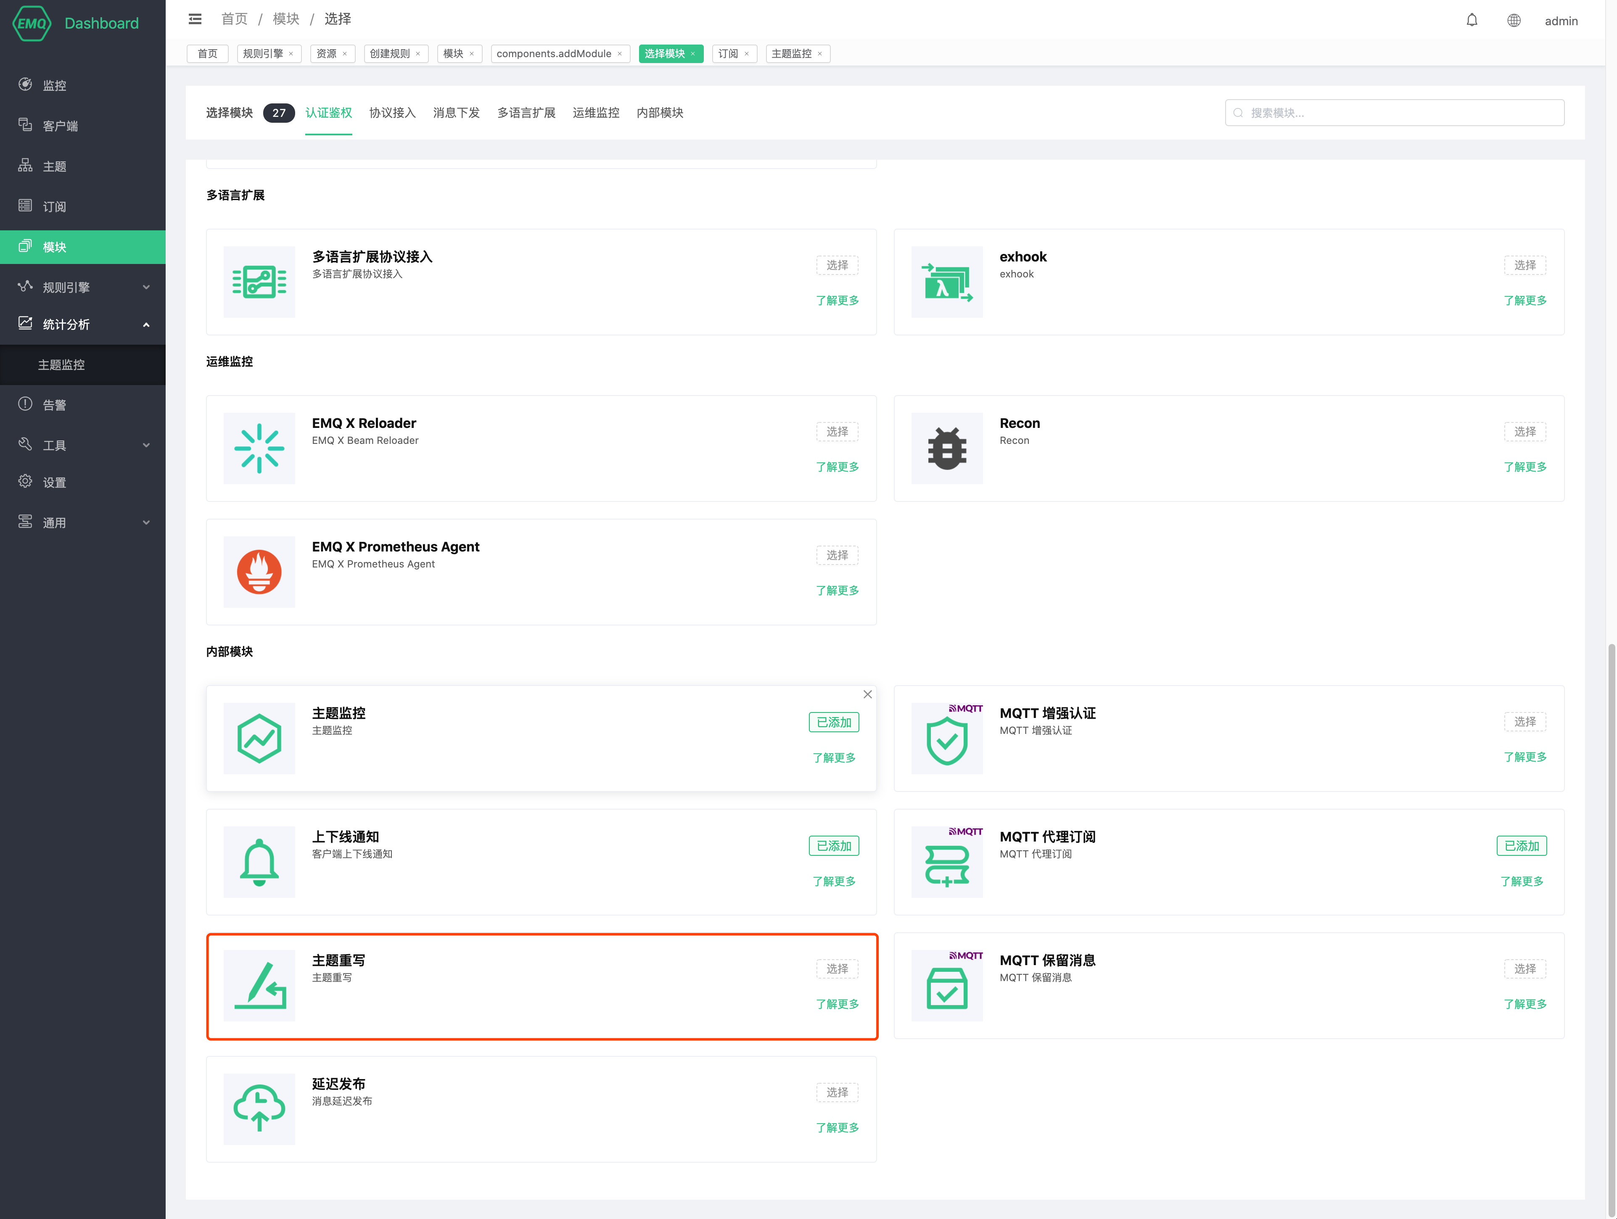Image resolution: width=1617 pixels, height=1219 pixels.
Task: Select the EMQ X Prometheus Agent module
Action: pos(837,555)
